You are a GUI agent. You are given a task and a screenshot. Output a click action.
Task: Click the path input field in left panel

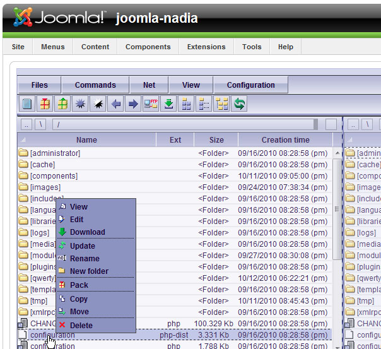tap(184, 124)
